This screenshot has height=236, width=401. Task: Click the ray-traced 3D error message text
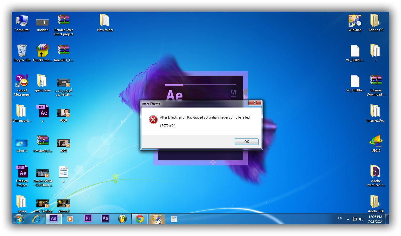point(205,117)
